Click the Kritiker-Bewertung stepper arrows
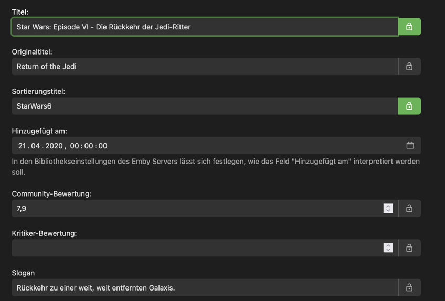Viewport: 445px width, 301px height. [x=388, y=248]
